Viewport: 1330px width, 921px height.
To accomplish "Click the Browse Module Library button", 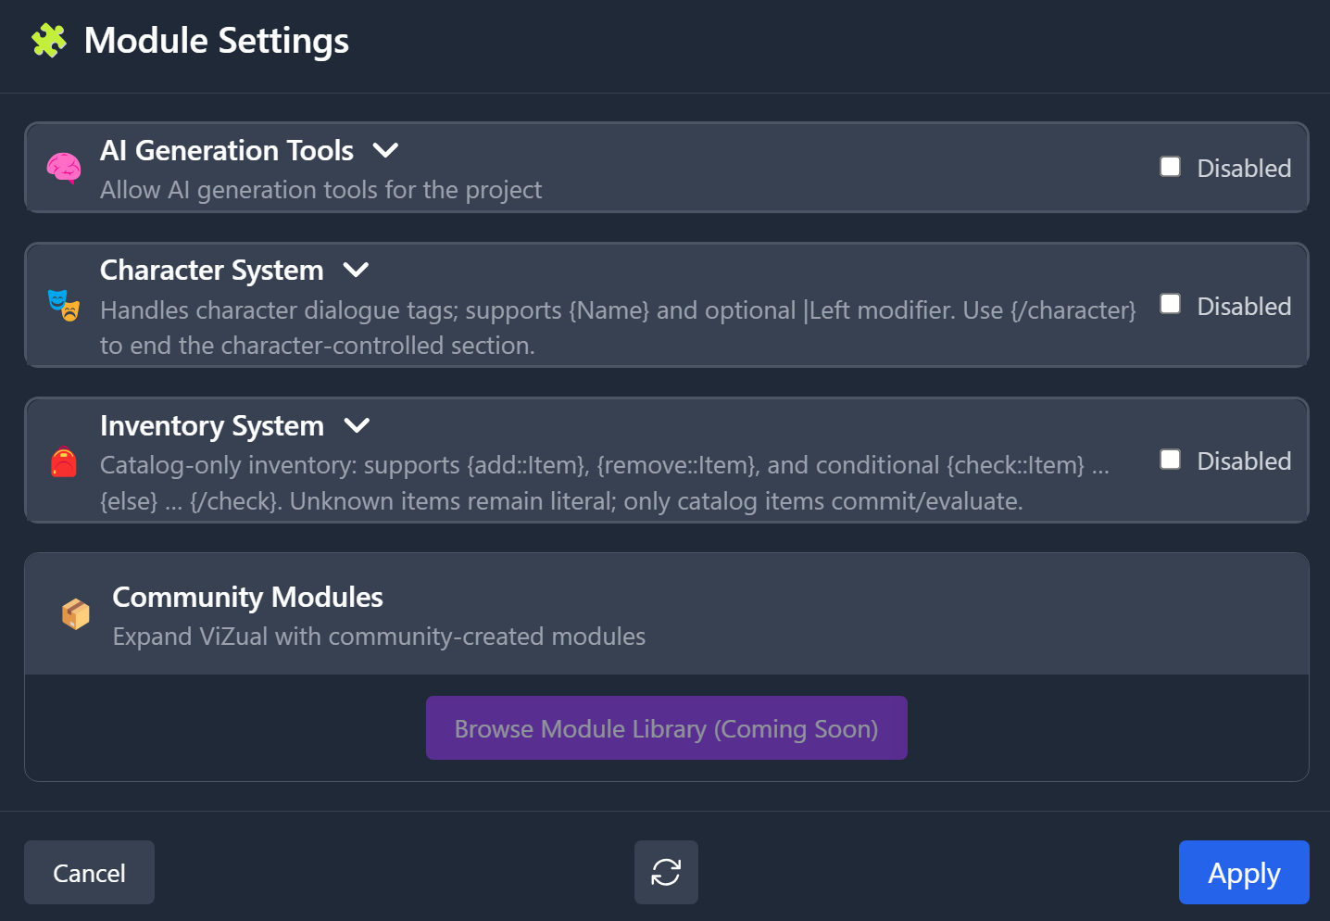I will click(666, 728).
